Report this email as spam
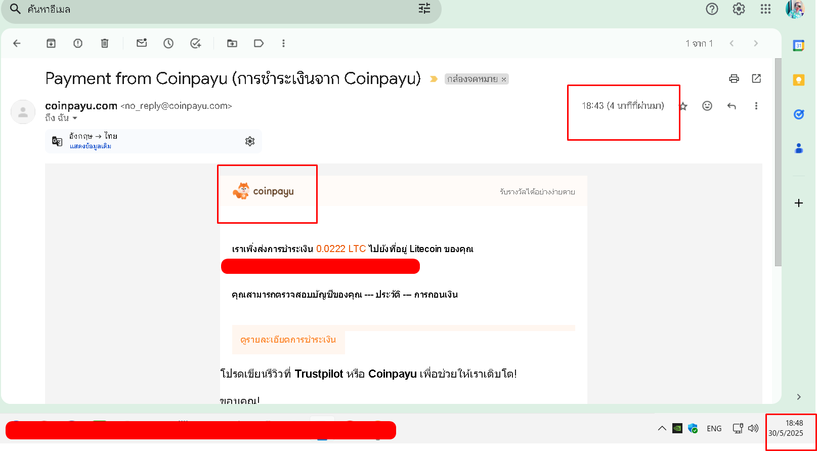 click(x=78, y=44)
